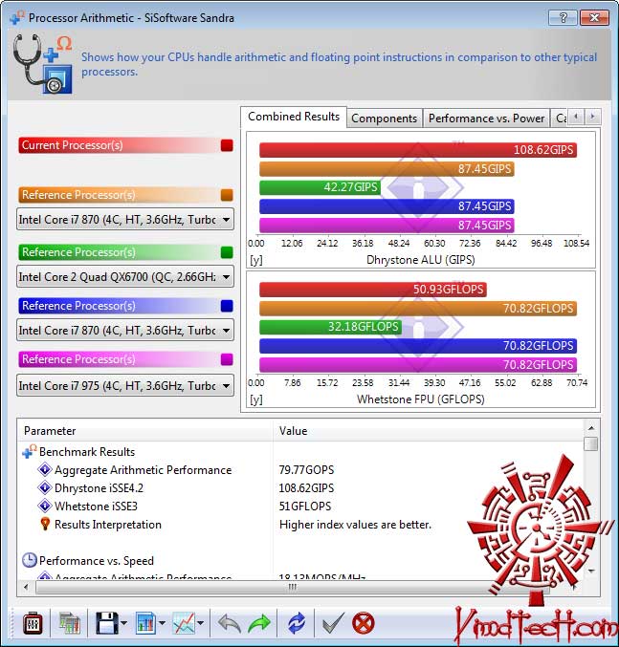The image size is (619, 647).
Task: Save results with the floppy disk icon
Action: point(107,623)
